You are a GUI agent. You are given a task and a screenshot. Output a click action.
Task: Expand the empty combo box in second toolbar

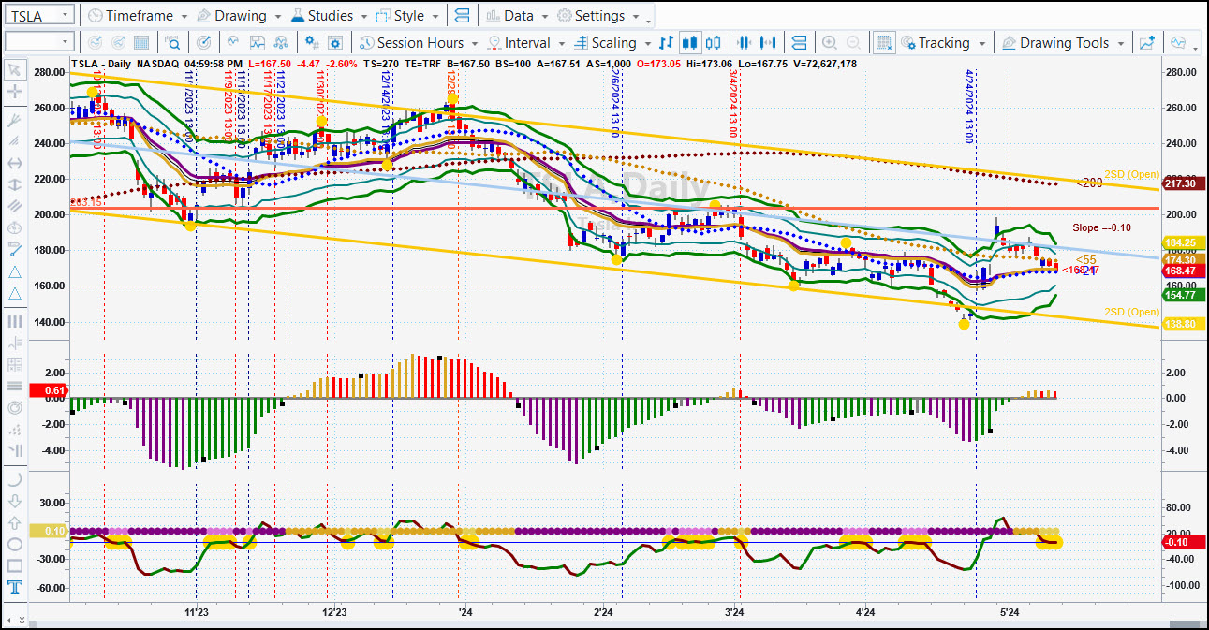click(x=38, y=42)
